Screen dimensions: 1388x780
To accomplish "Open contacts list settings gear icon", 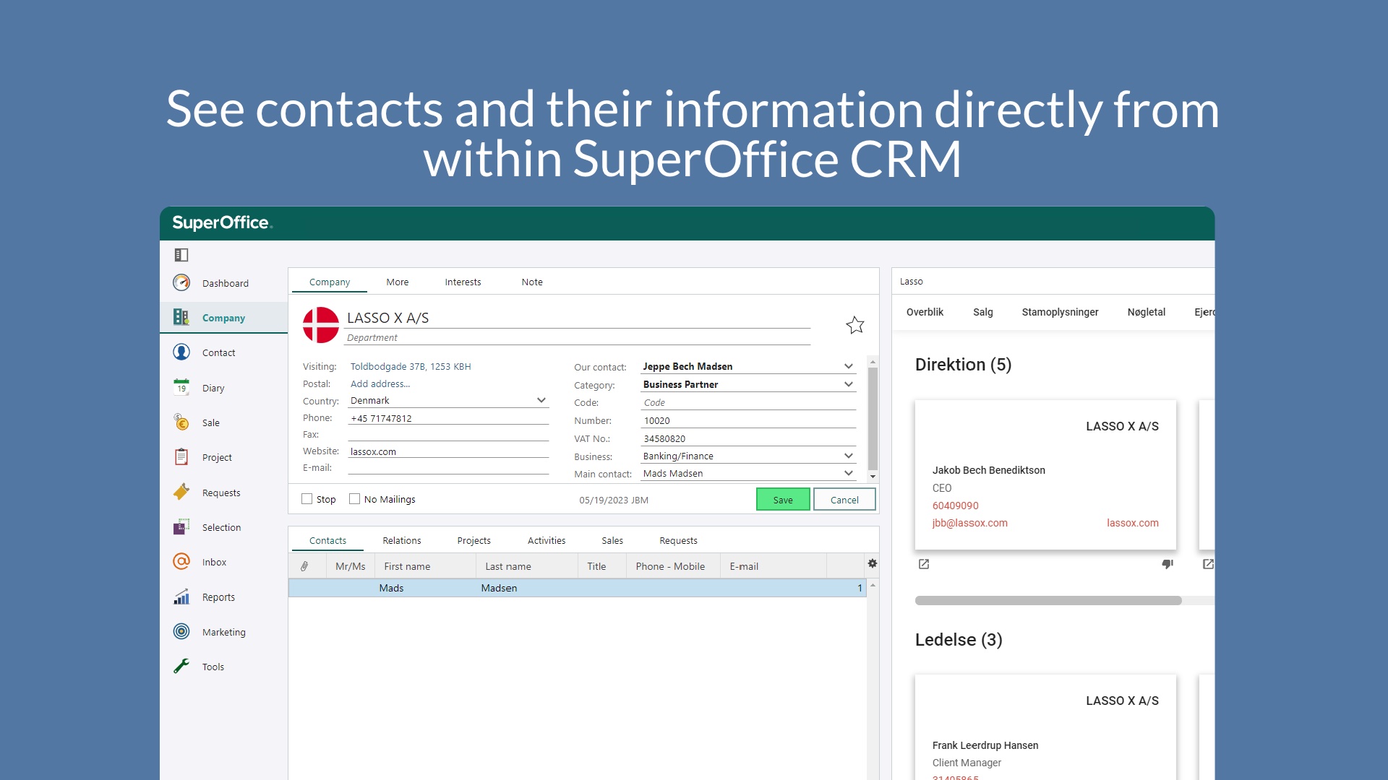I will pos(873,563).
